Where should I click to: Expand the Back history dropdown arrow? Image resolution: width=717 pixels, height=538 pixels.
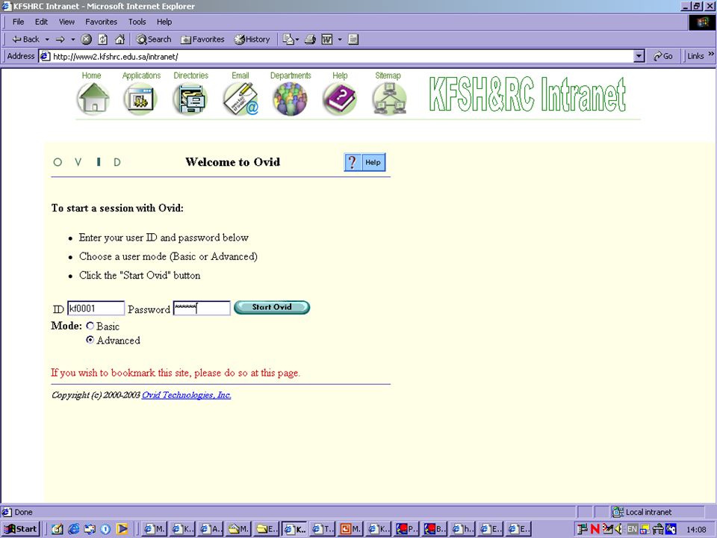pos(47,40)
